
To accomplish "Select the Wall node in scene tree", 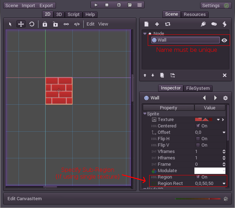I will (x=186, y=40).
